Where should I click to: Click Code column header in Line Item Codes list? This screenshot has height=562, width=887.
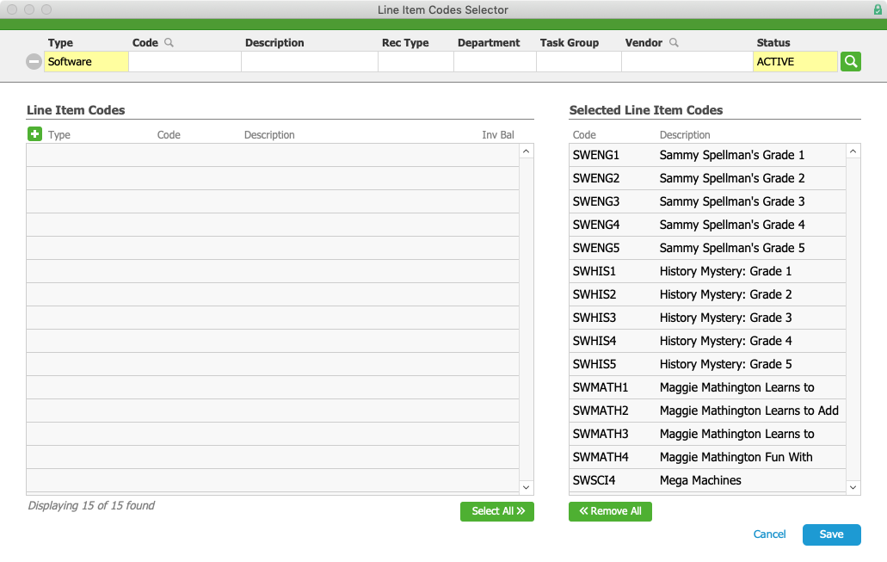coord(169,135)
